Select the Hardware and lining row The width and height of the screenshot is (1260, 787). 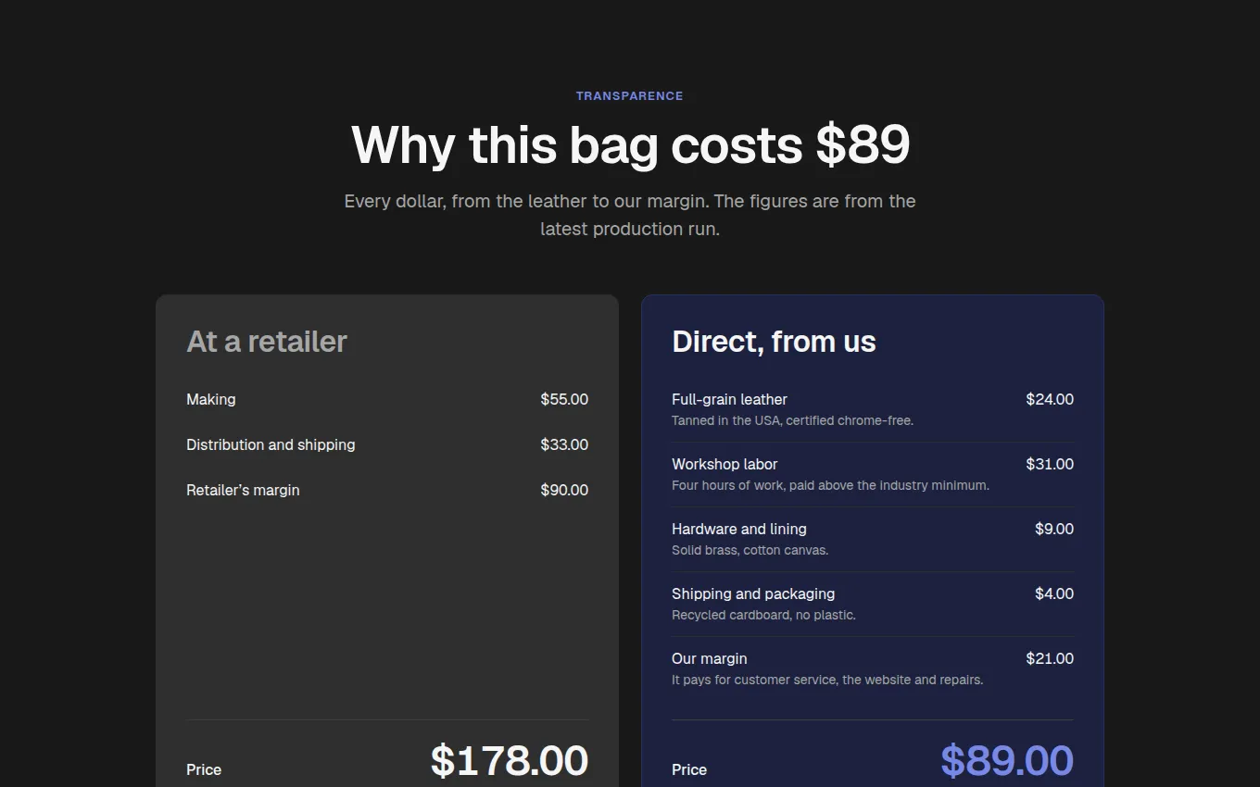(x=873, y=540)
